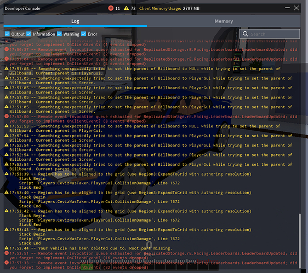
Task: Select the 17:53:39 Region aligned warning
Action: click(x=128, y=181)
